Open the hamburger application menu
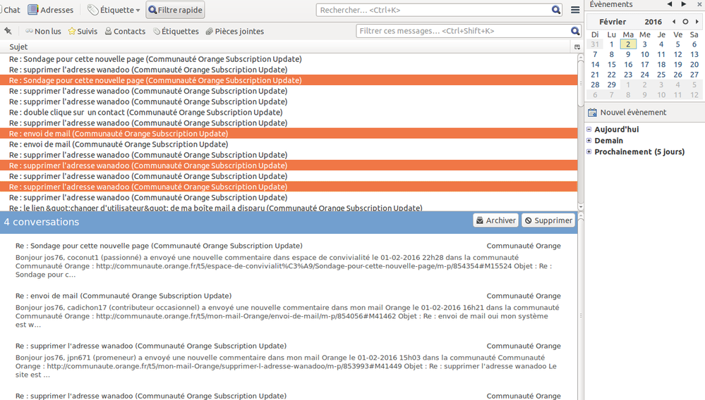This screenshot has width=705, height=400. [x=575, y=10]
